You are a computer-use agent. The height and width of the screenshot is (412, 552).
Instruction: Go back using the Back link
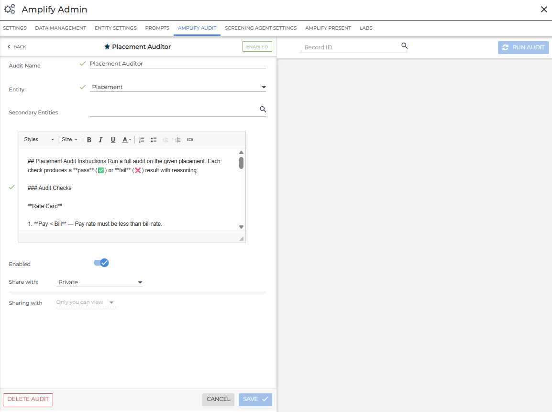[x=17, y=47]
